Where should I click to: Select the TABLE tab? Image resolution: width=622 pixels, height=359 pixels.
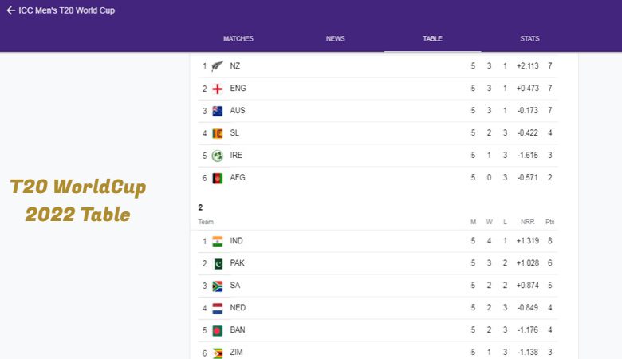pos(432,38)
